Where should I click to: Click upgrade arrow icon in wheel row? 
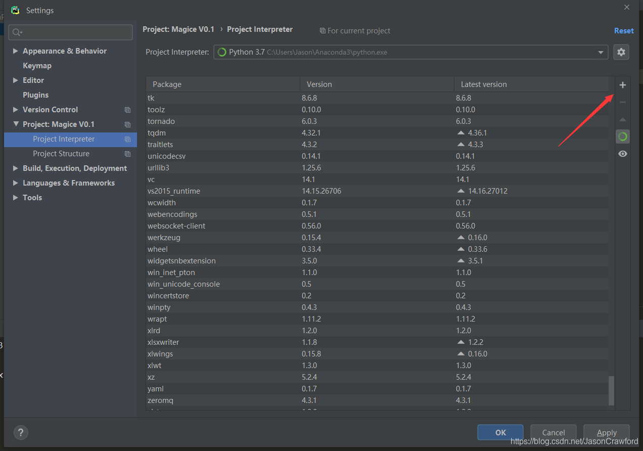(461, 249)
